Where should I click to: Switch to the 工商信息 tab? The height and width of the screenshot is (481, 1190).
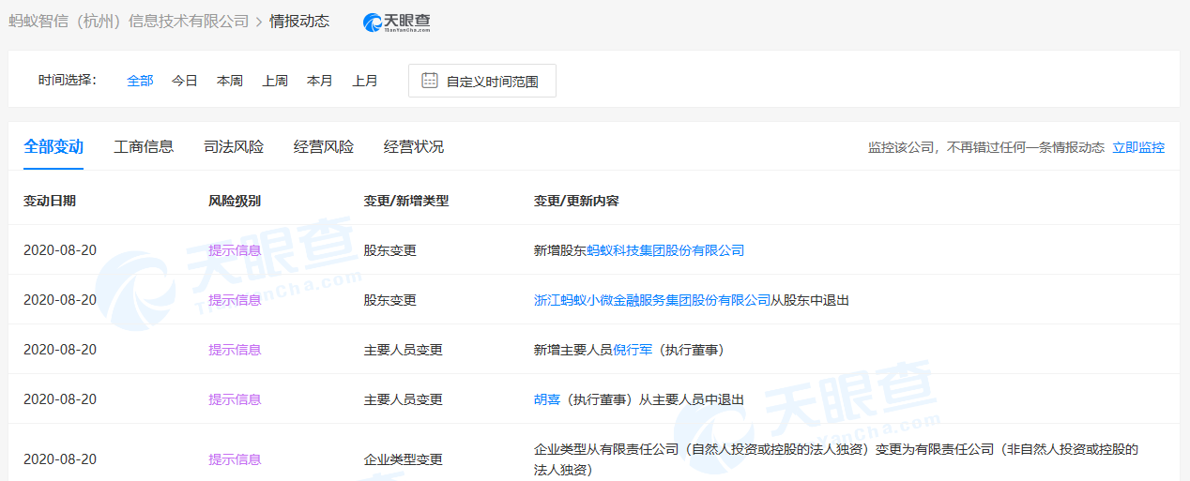point(144,147)
